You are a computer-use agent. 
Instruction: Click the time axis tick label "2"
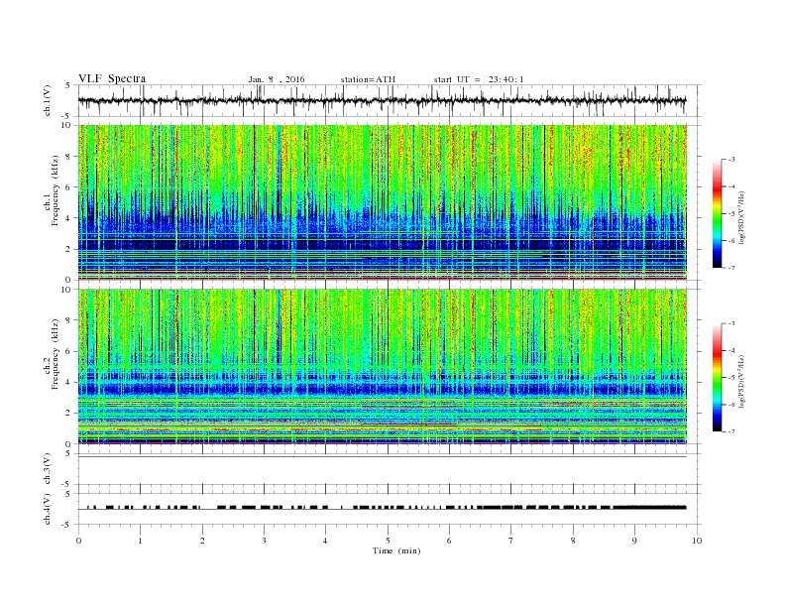tap(202, 541)
